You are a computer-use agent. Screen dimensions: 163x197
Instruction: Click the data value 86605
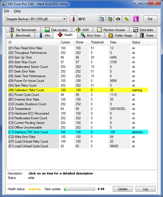click(x=114, y=146)
